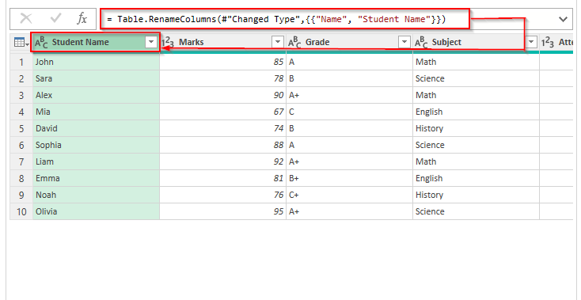Select cell with name John
Viewport: 581px width, 300px height.
(x=96, y=62)
